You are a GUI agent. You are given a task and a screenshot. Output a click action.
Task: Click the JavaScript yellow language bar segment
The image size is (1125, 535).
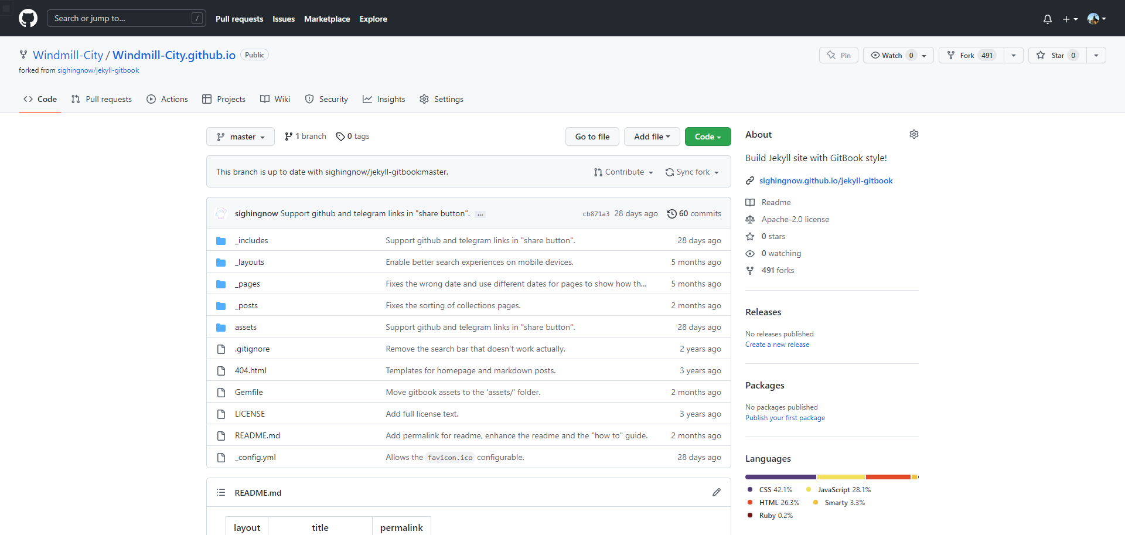click(841, 477)
